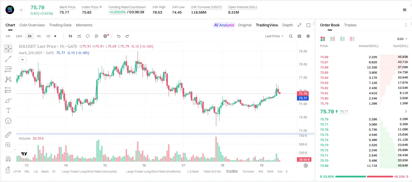Expand the 1D timeframe dropdown arrow

click(x=55, y=36)
